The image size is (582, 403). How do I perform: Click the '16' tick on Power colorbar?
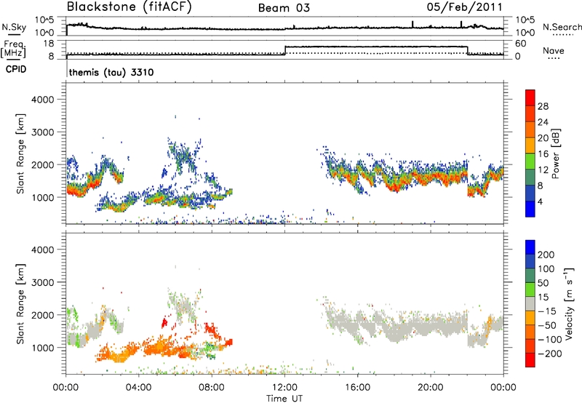pos(543,154)
